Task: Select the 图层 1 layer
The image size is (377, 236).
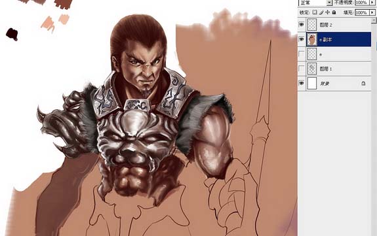Action: [x=339, y=69]
